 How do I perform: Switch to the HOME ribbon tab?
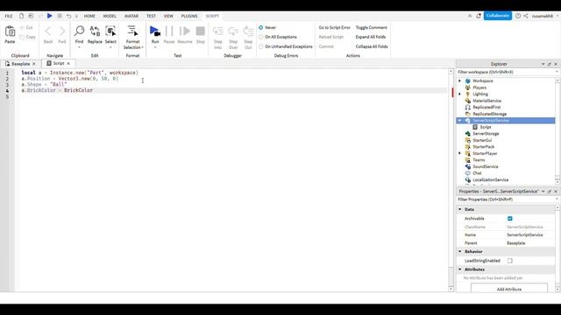[89, 16]
